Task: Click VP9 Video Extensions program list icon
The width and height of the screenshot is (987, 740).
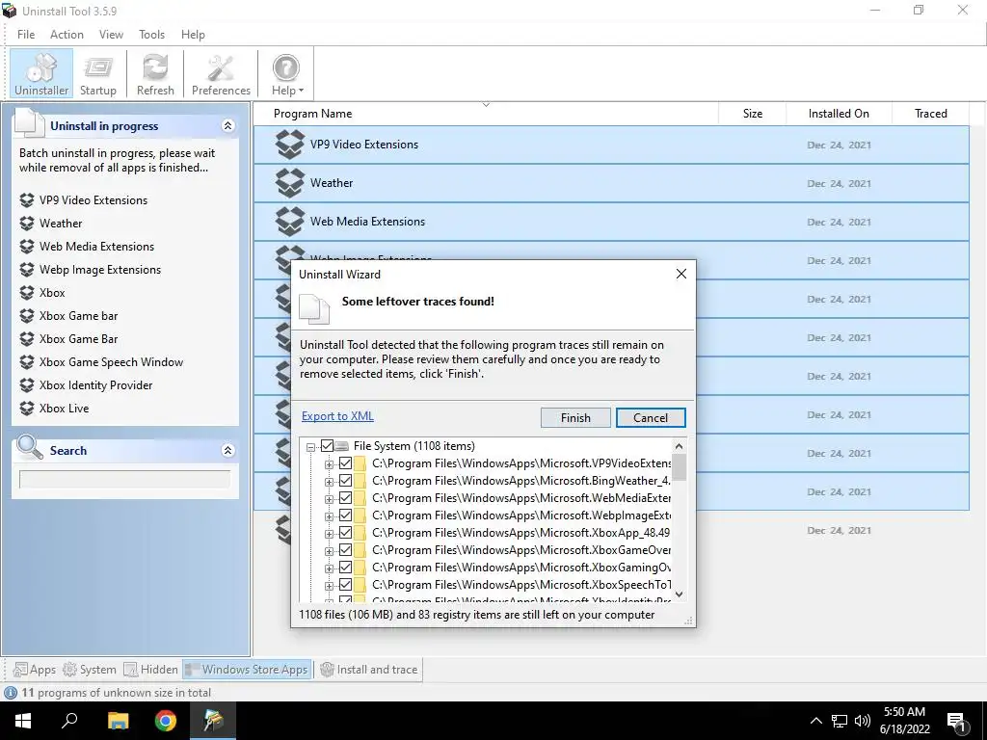Action: click(289, 145)
